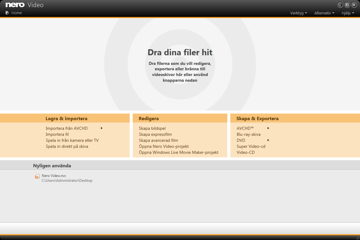The height and width of the screenshot is (240, 360).
Task: Click the Skapa & Exportera header
Action: (257, 119)
